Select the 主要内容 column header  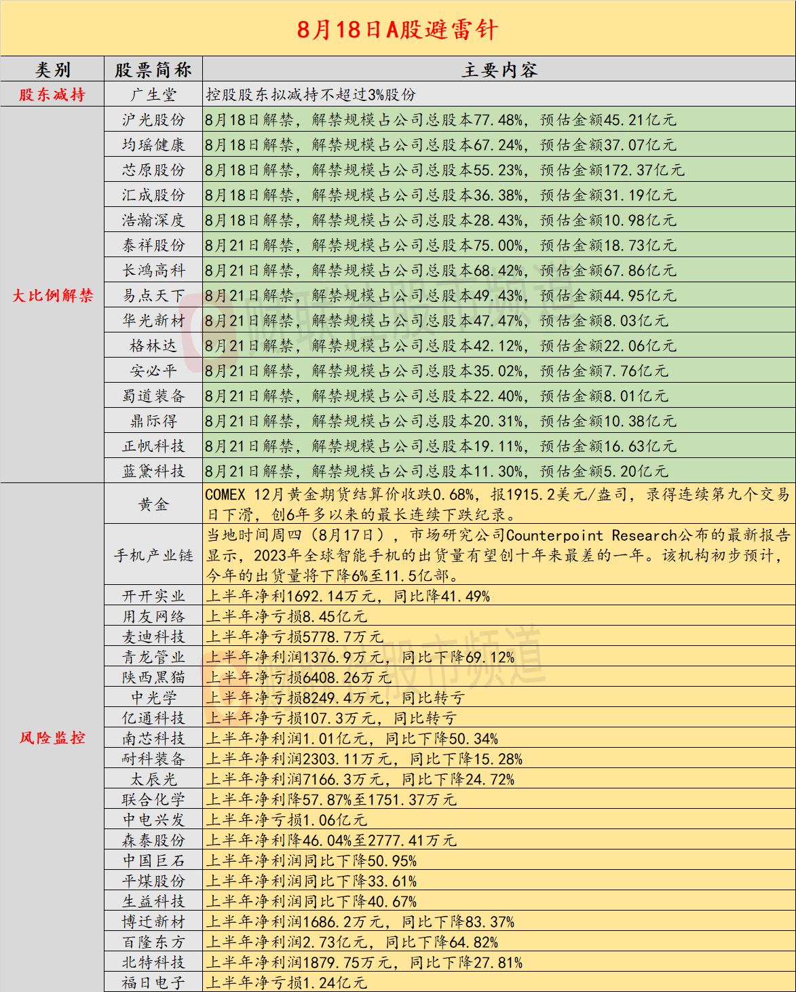[499, 70]
